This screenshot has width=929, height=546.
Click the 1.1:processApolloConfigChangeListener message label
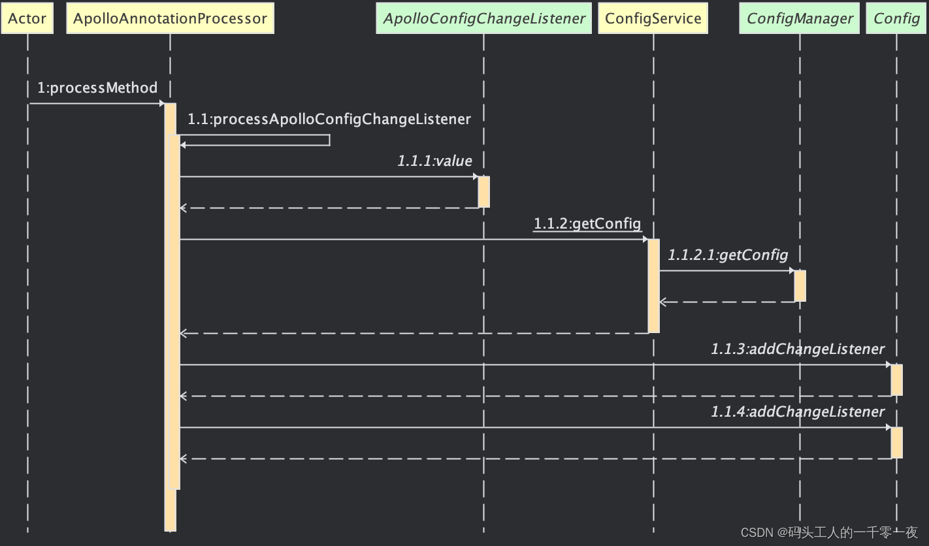[x=329, y=119]
